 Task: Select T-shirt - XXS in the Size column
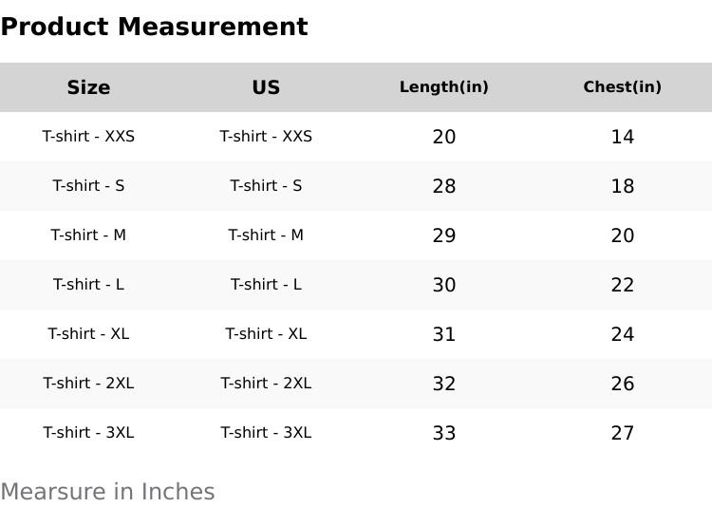(88, 137)
